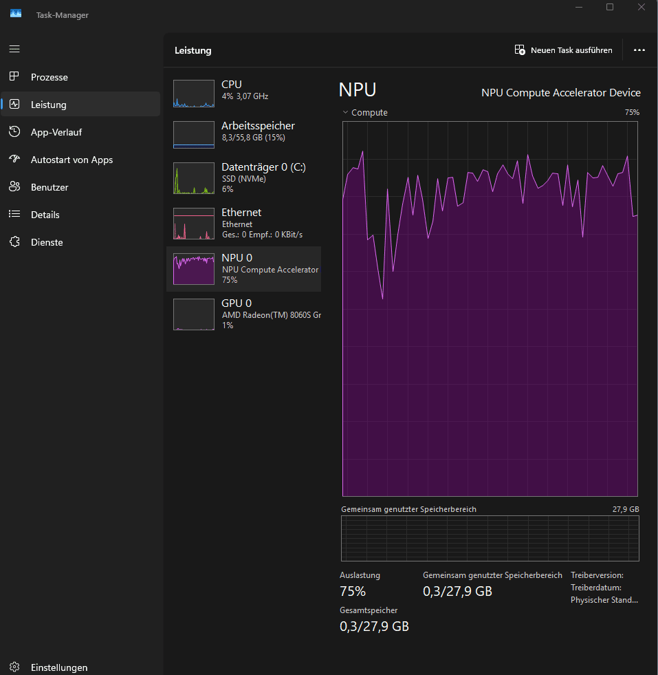This screenshot has height=675, width=658.
Task: Click the NPU 0 resource title
Action: tap(237, 257)
